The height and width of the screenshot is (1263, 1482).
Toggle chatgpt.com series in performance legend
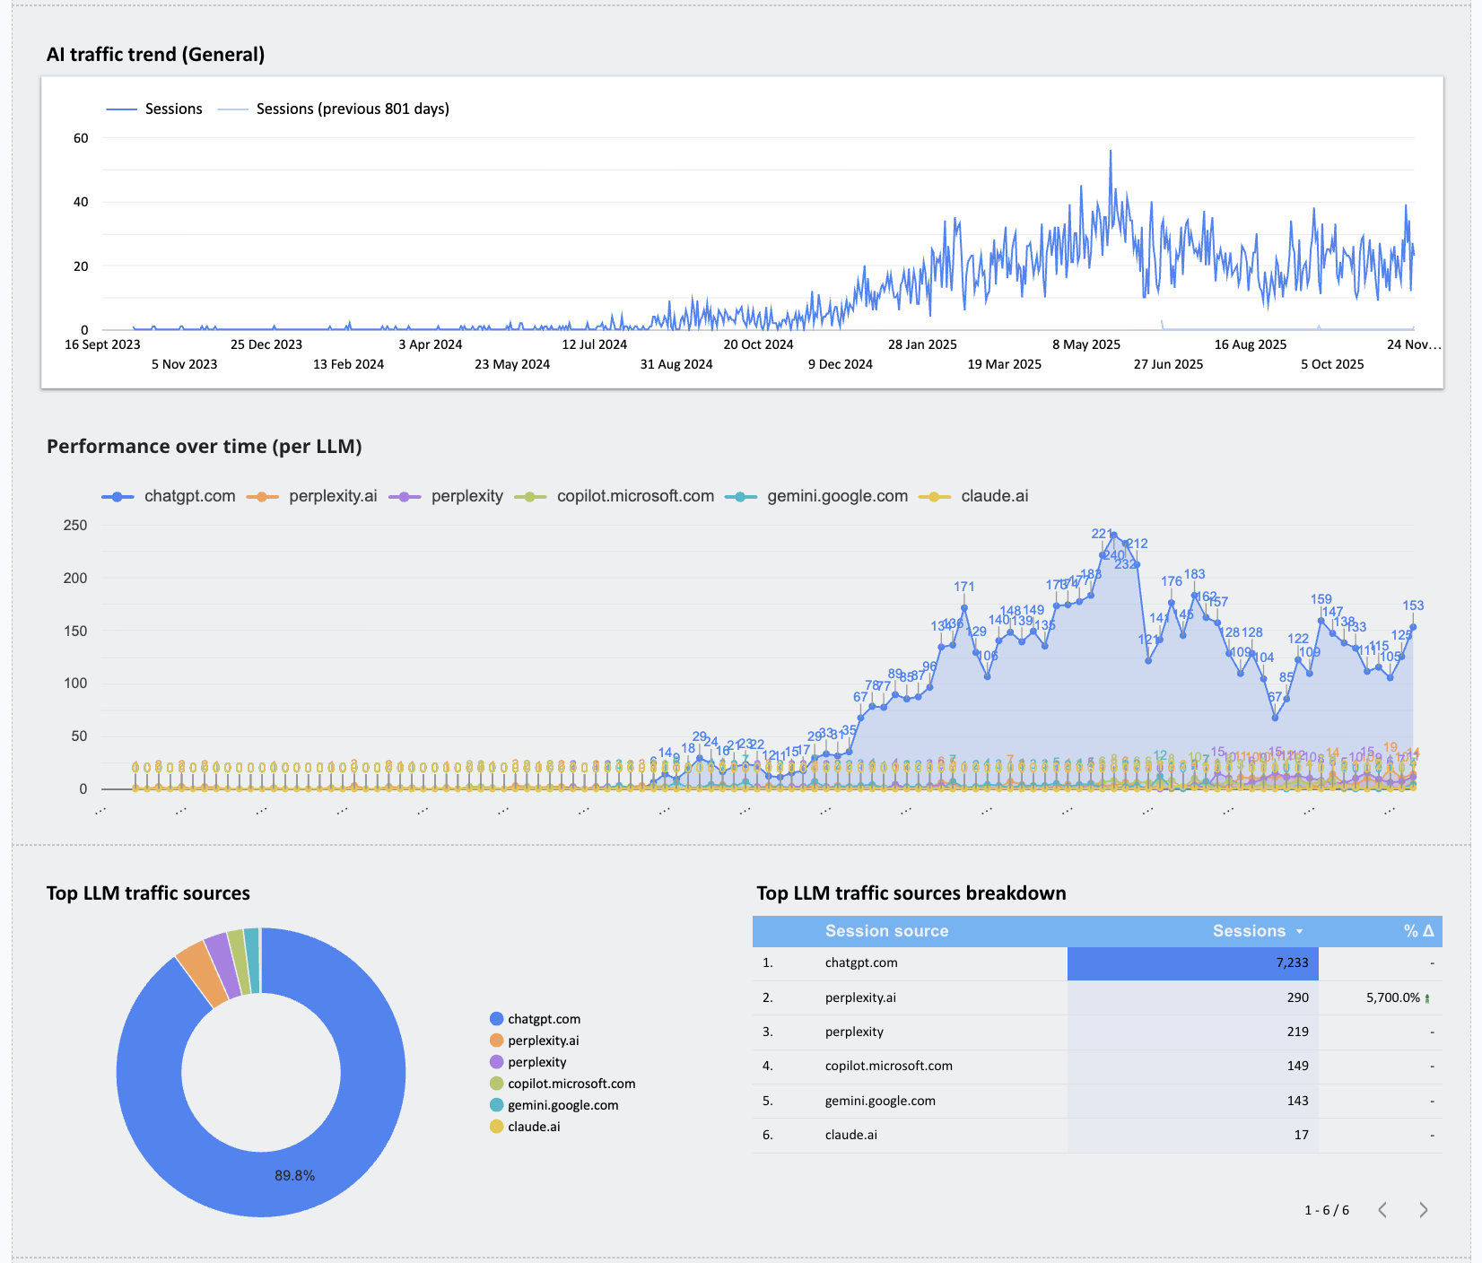169,496
